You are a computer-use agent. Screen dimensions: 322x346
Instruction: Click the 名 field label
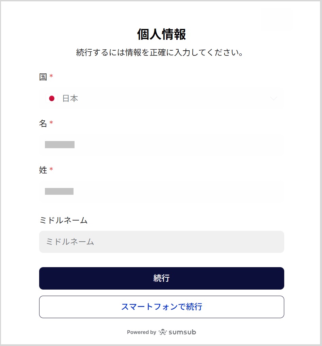tap(43, 123)
